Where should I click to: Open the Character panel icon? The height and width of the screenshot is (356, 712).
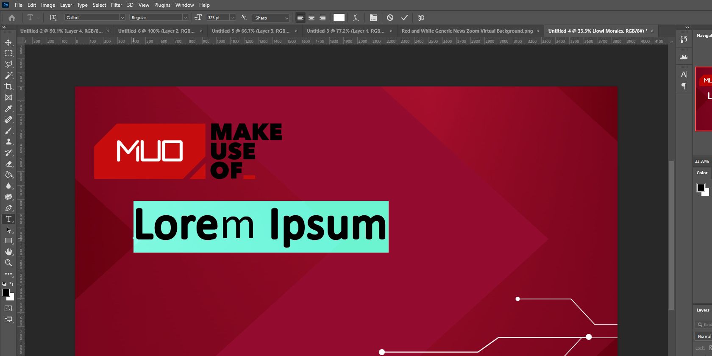tap(684, 75)
